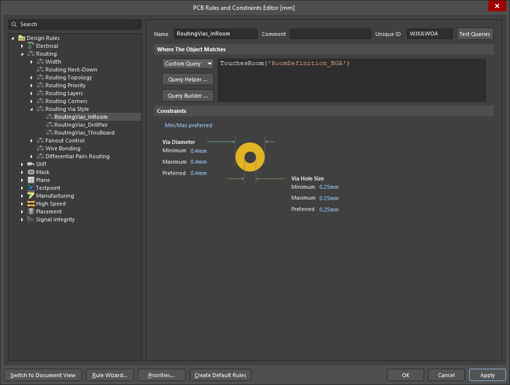Expand the Manufacturing rules node
This screenshot has height=385, width=510.
tap(22, 196)
